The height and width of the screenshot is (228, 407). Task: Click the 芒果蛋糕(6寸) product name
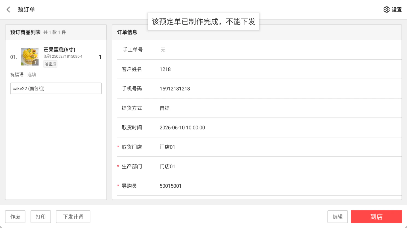coord(59,50)
